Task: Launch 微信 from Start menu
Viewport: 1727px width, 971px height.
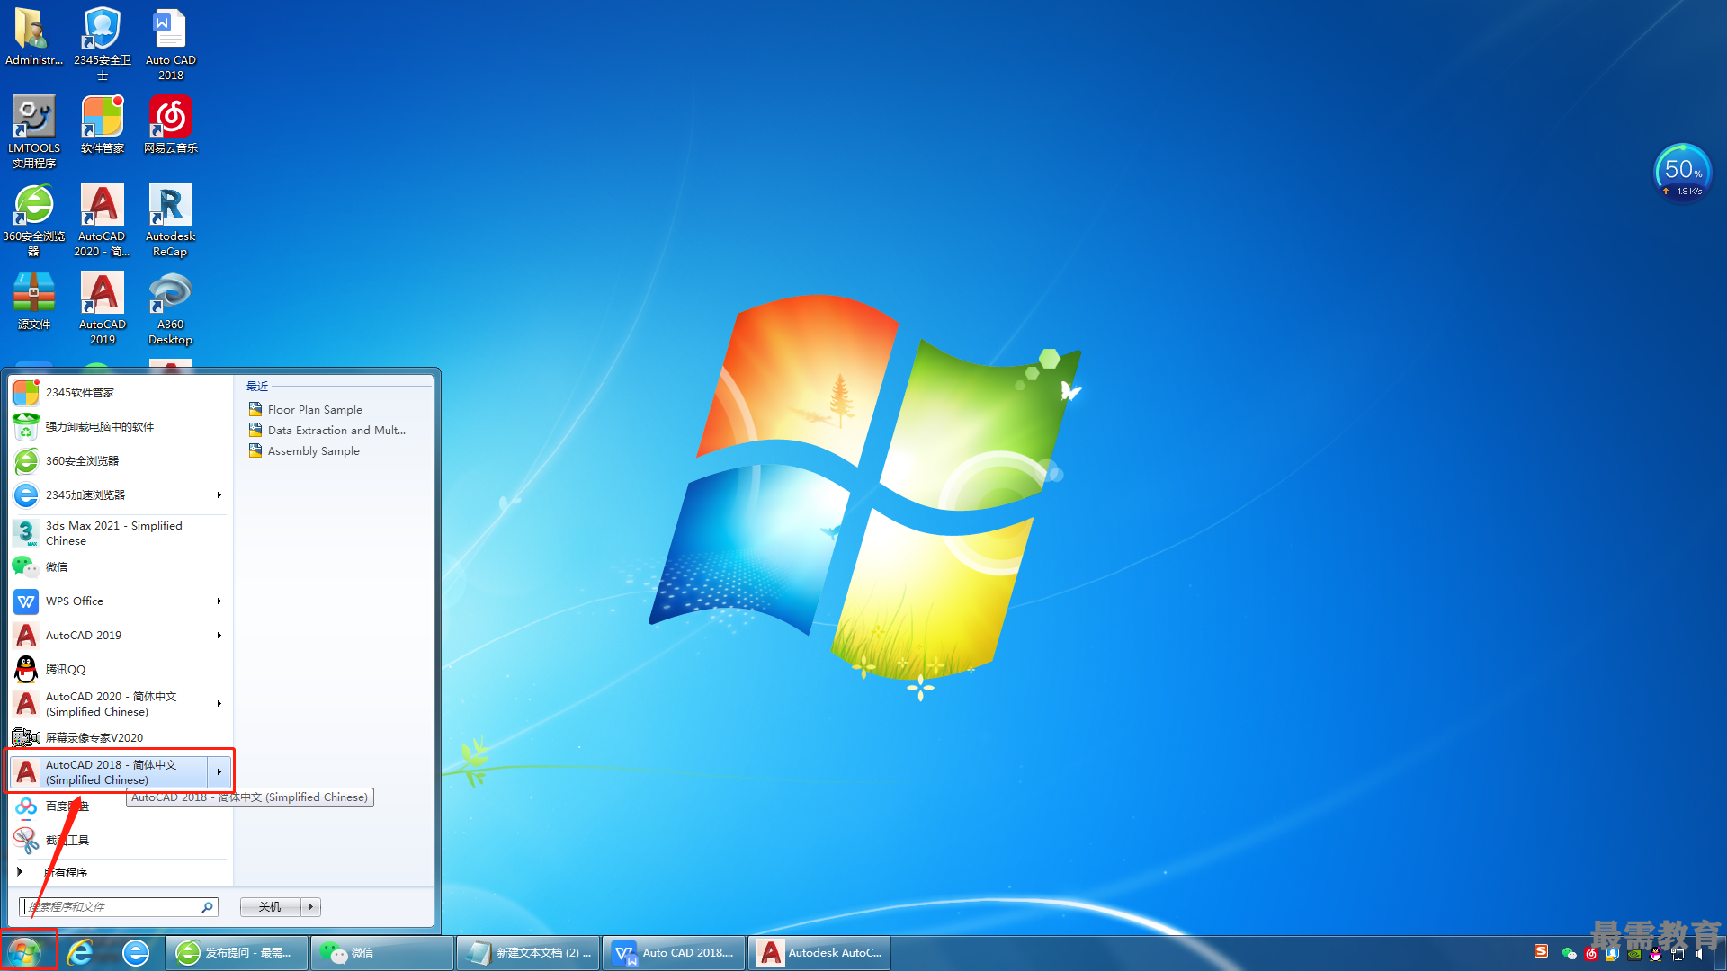Action: tap(121, 567)
